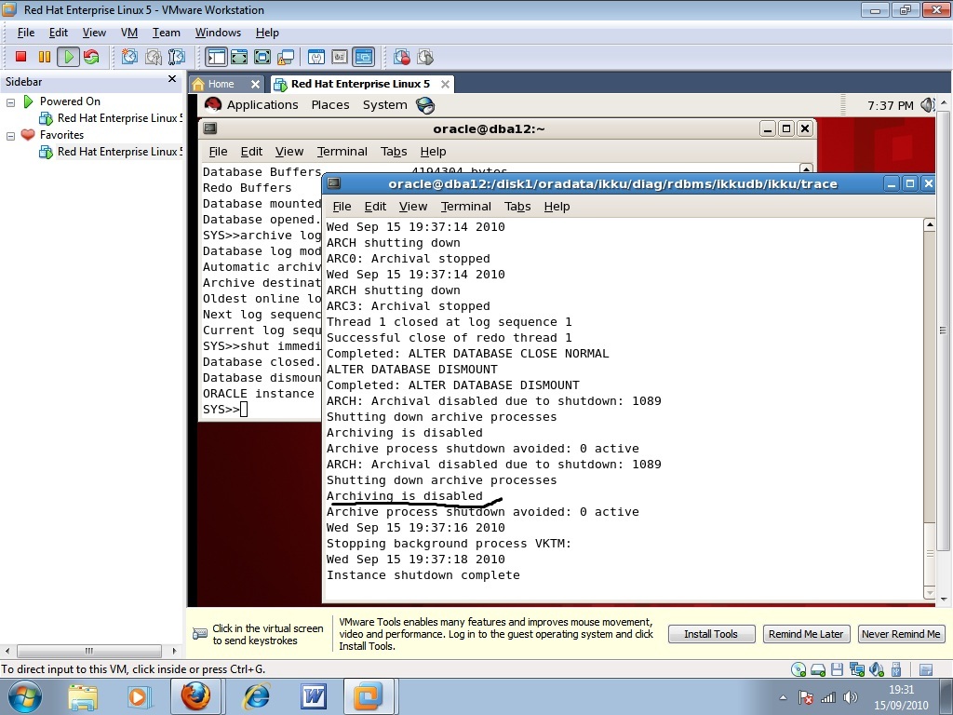Click the Install Tools button
The image size is (953, 715).
[710, 634]
